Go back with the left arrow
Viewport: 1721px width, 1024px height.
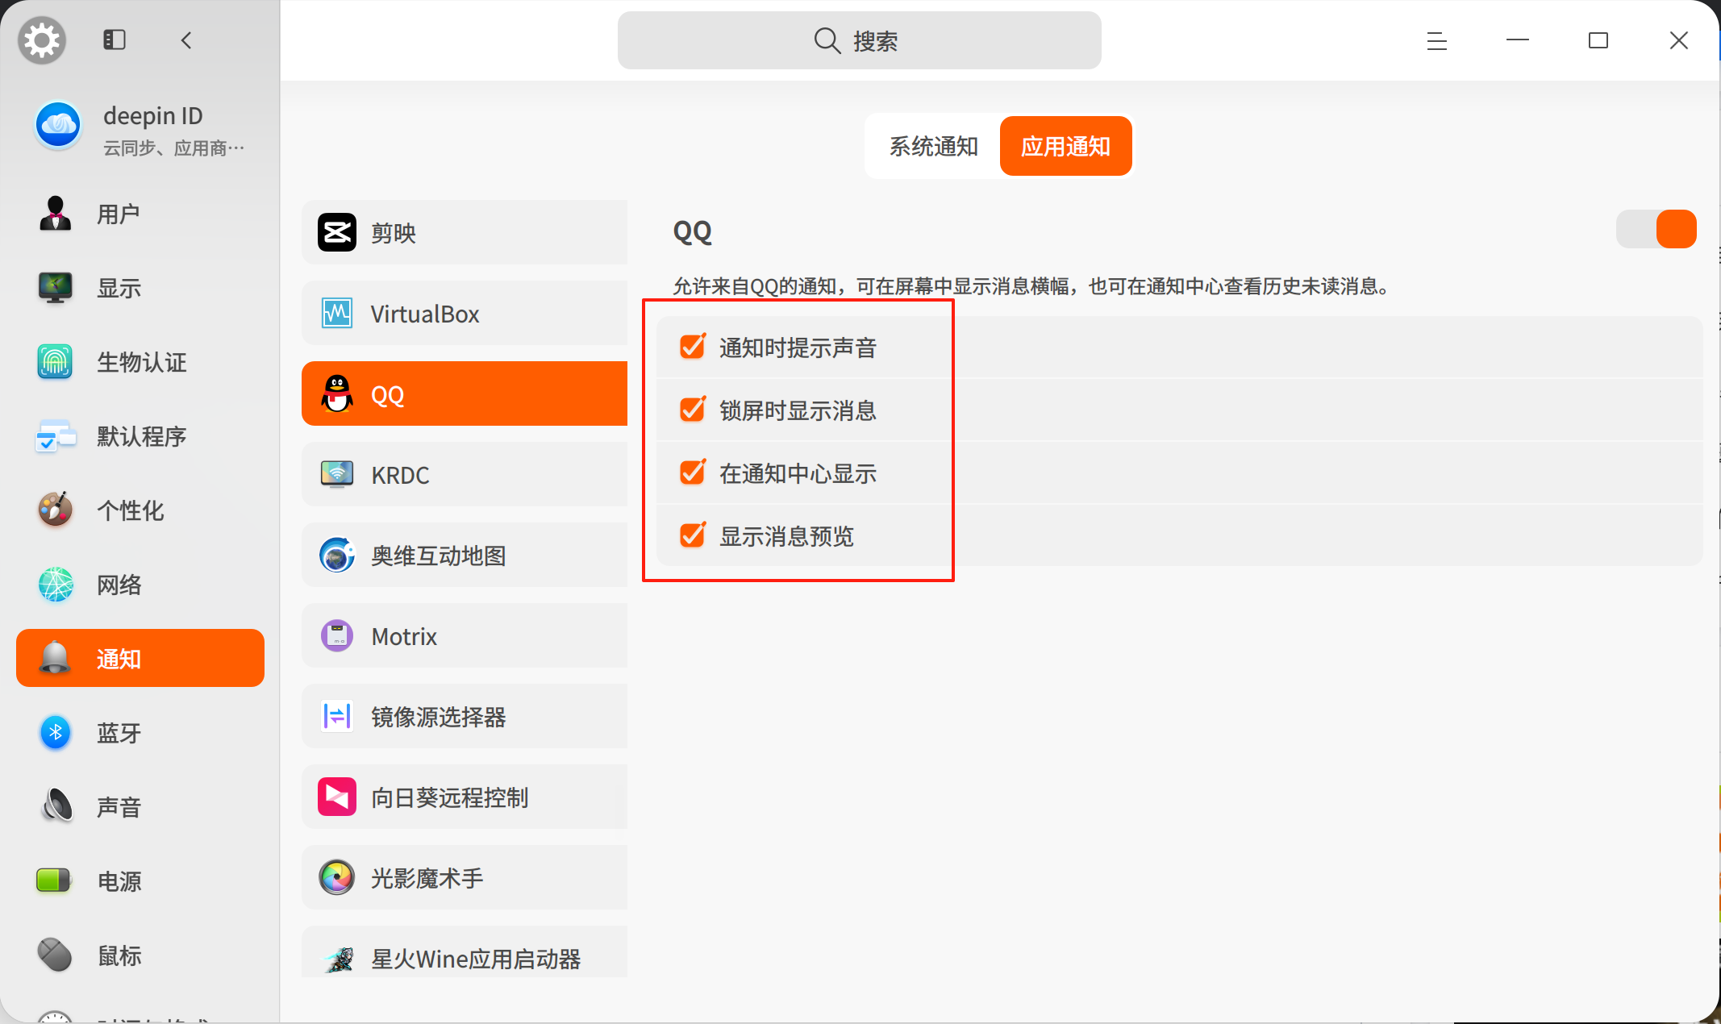(x=187, y=40)
